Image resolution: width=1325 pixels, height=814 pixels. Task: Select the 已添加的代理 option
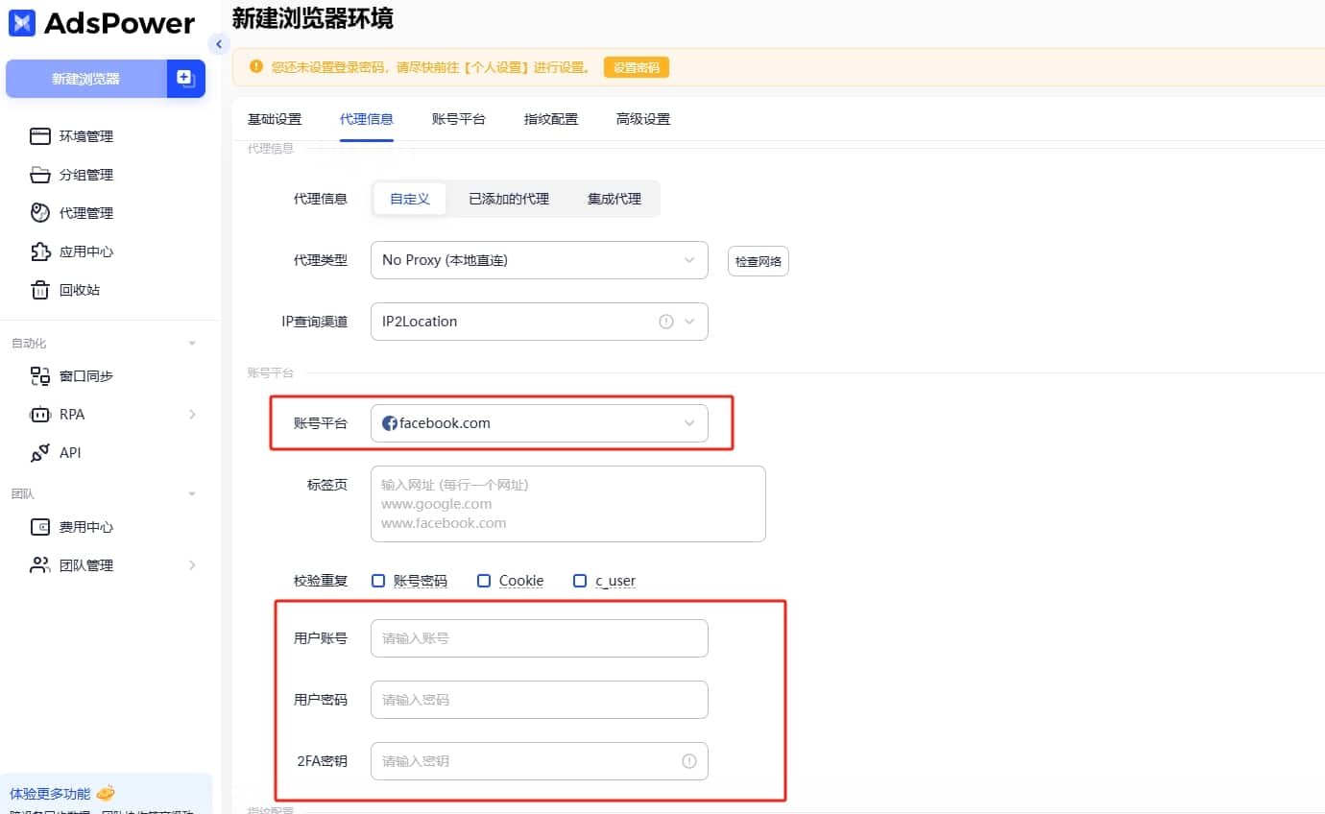click(x=509, y=199)
